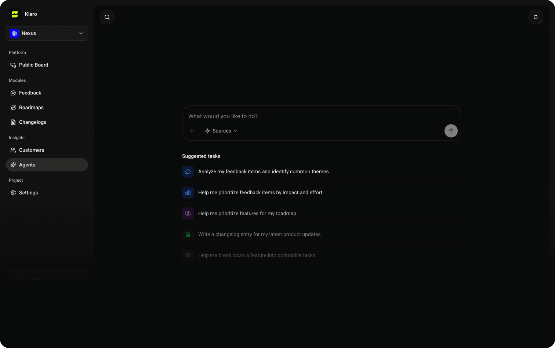Click the blue chat-bubble icon beside feedback themes task
Viewport: 555px width, 348px height.
pos(188,171)
